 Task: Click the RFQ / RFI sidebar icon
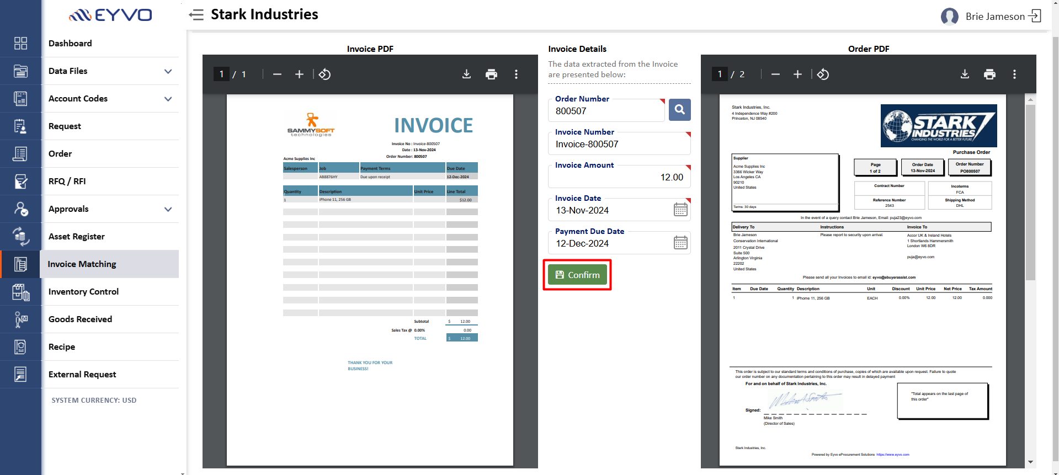pos(20,182)
